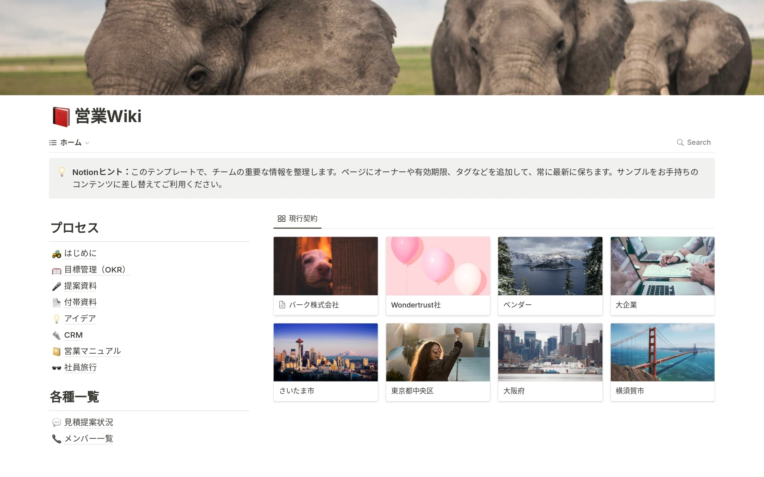
Task: Open the breadcrumb list icon before ホーム
Action: [x=53, y=142]
